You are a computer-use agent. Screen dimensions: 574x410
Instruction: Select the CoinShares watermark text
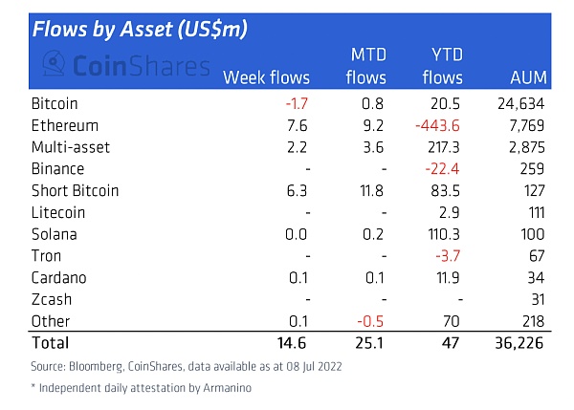[142, 66]
